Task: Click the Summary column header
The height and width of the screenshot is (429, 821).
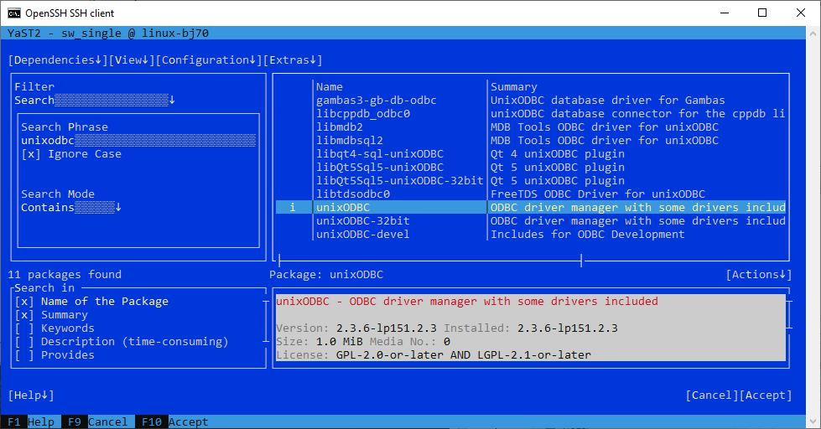Action: pos(513,87)
